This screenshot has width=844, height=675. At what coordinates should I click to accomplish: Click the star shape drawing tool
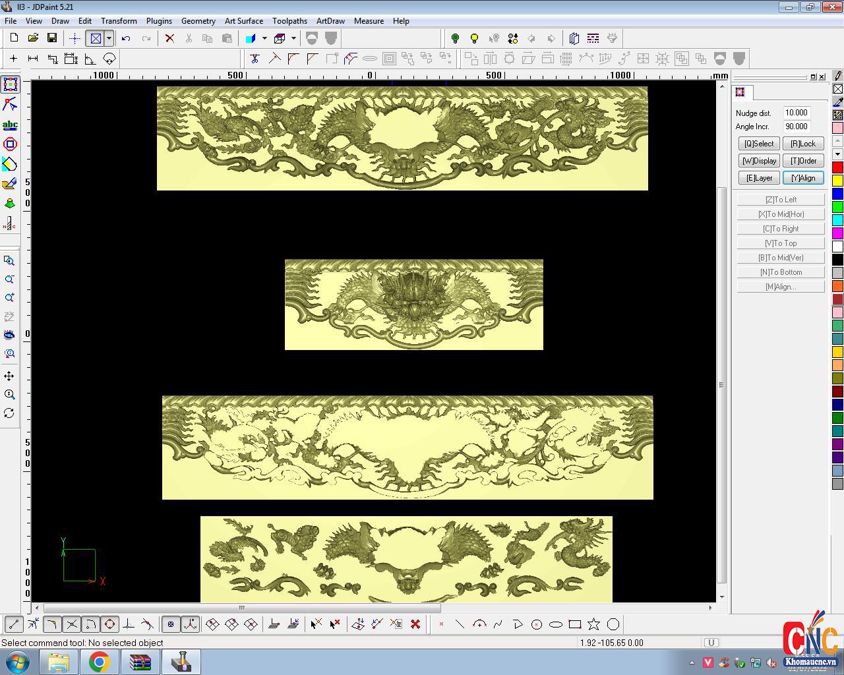[593, 624]
